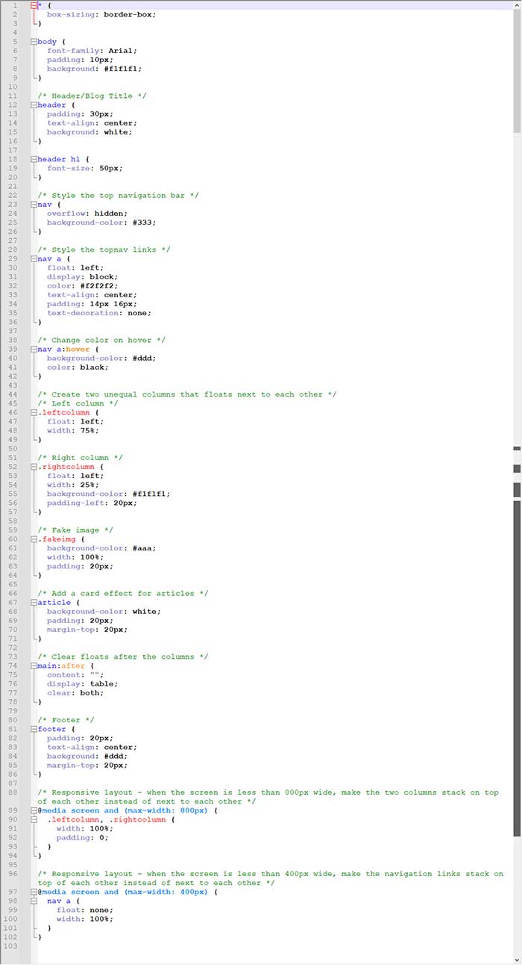This screenshot has height=965, width=522.
Task: Collapse the nav a rule fold marker on line 29
Action: click(x=34, y=258)
